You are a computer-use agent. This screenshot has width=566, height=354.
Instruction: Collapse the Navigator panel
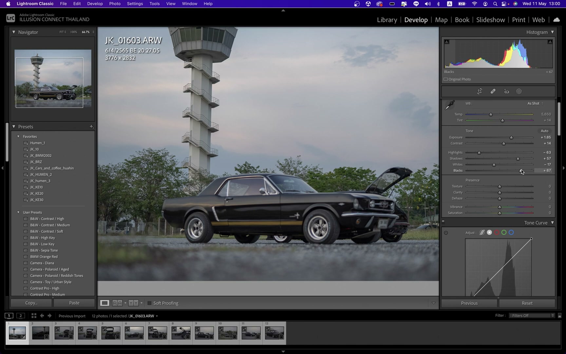pyautogui.click(x=14, y=32)
